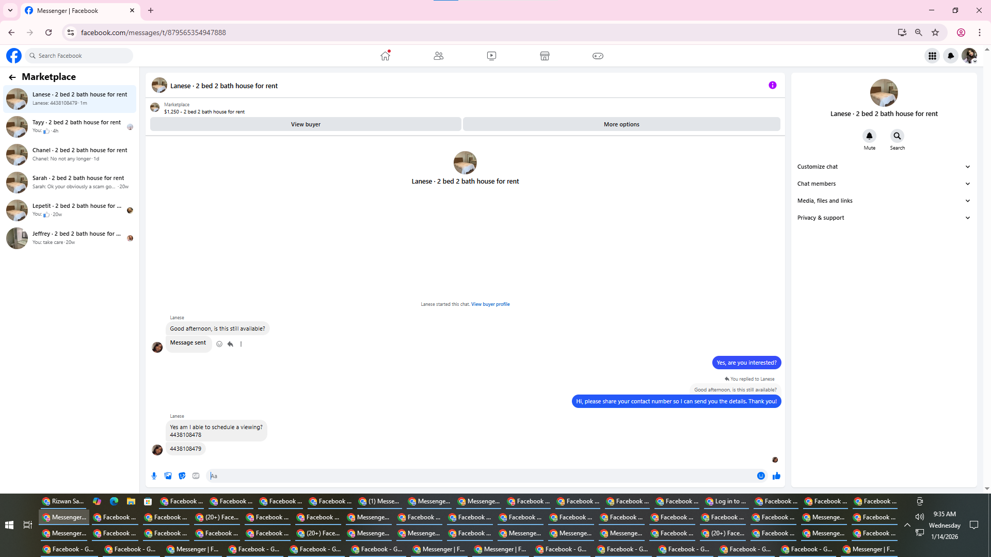Open the emoji picker in composer
Screen dimensions: 991x557
point(761,476)
